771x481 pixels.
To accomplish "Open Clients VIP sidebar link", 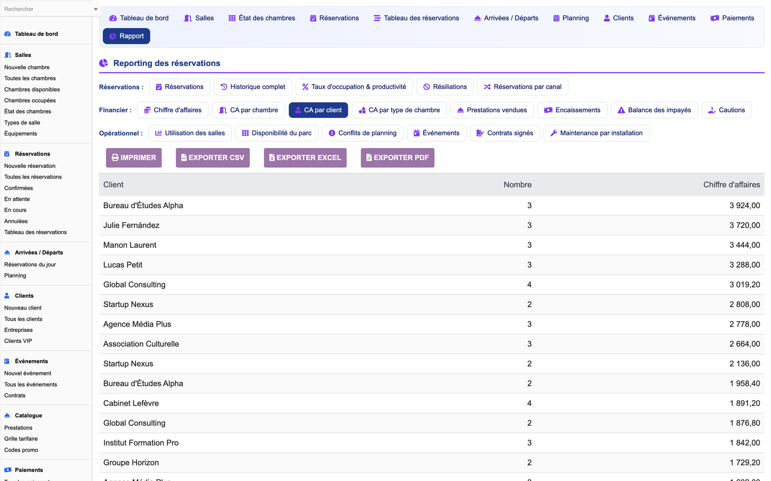I will (x=18, y=341).
